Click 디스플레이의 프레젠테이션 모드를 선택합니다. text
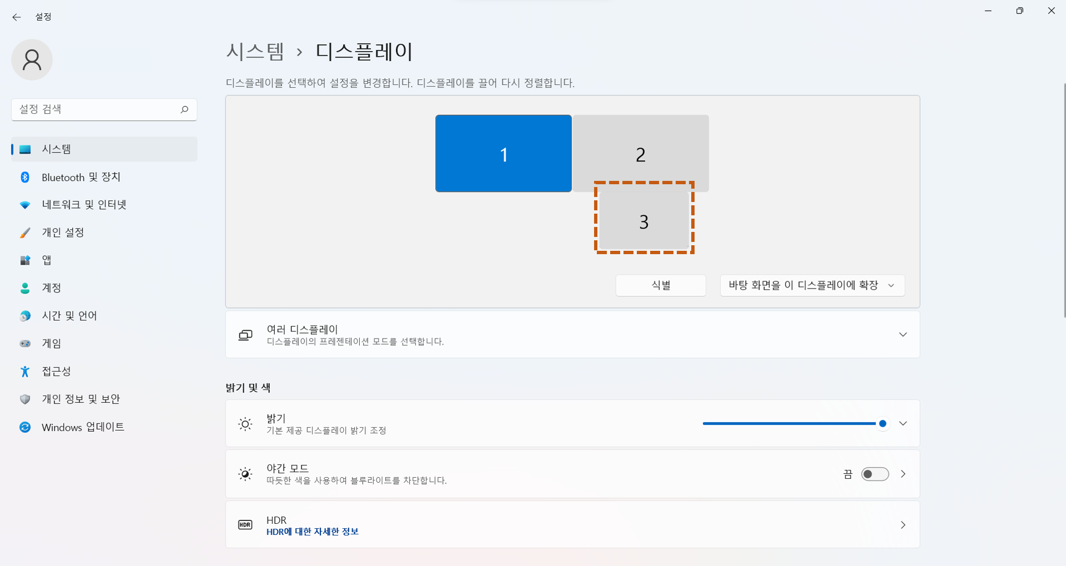Screen dimensions: 1066x566 (x=355, y=342)
